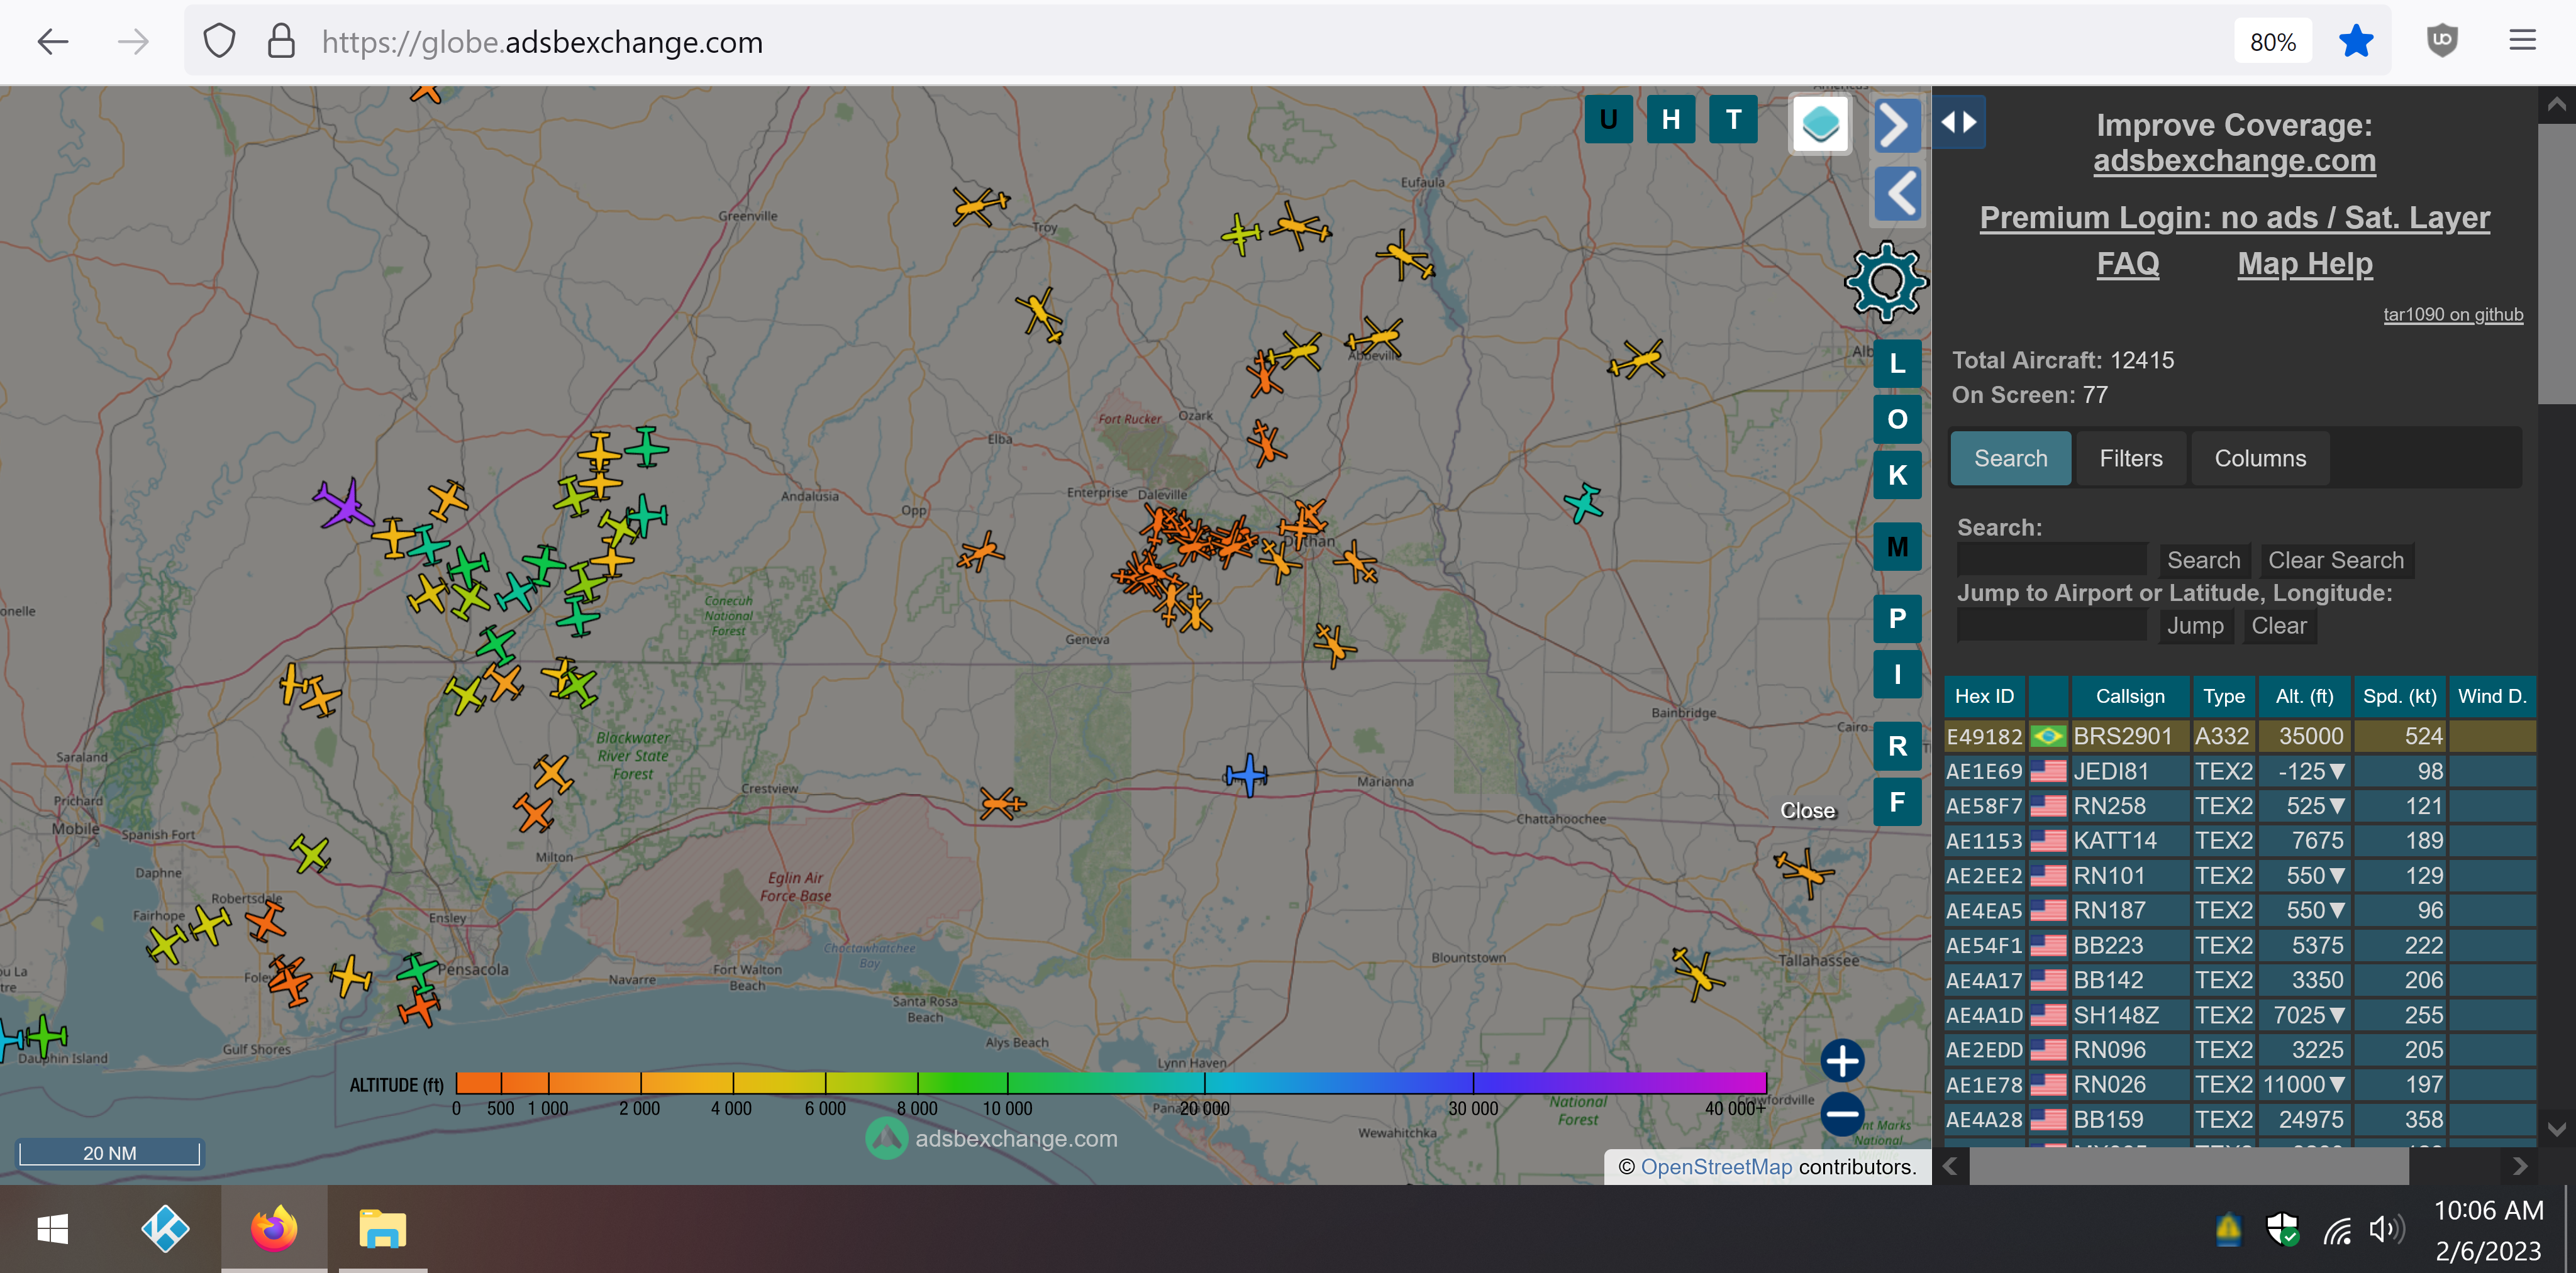The width and height of the screenshot is (2576, 1273).
Task: Open map settings gear icon
Action: coord(1886,283)
